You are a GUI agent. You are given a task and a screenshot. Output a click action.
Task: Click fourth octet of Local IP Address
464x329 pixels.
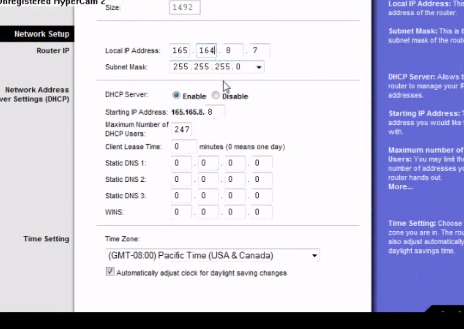click(260, 51)
